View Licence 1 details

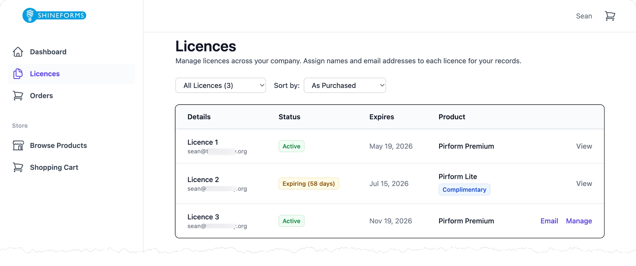point(584,146)
